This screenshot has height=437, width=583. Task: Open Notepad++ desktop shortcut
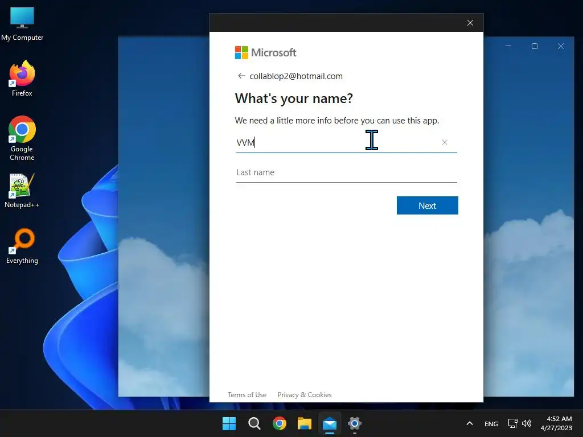click(22, 191)
